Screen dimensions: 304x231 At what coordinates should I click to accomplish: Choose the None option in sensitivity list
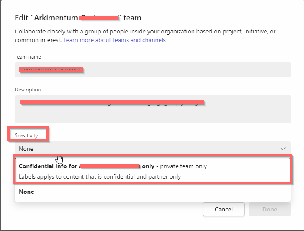[153, 192]
